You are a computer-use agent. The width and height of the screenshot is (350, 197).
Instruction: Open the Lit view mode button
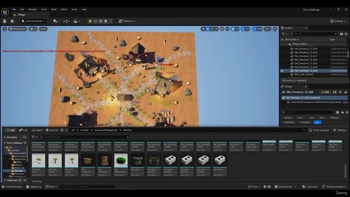pos(33,29)
